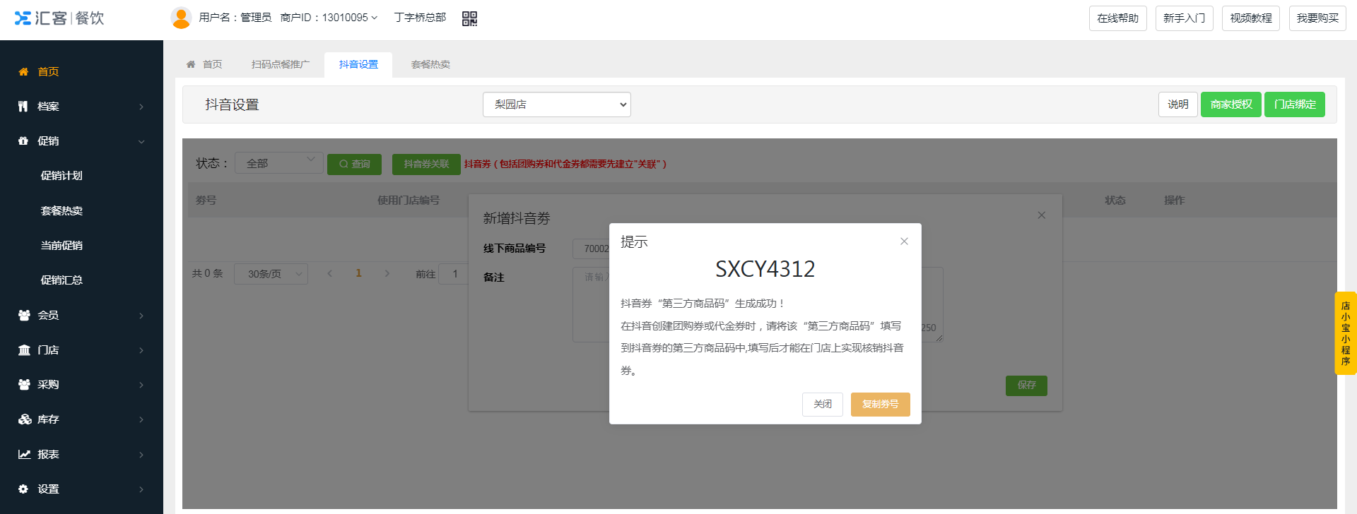Expand the 梨园店 store dropdown
This screenshot has width=1357, height=514.
coord(556,104)
